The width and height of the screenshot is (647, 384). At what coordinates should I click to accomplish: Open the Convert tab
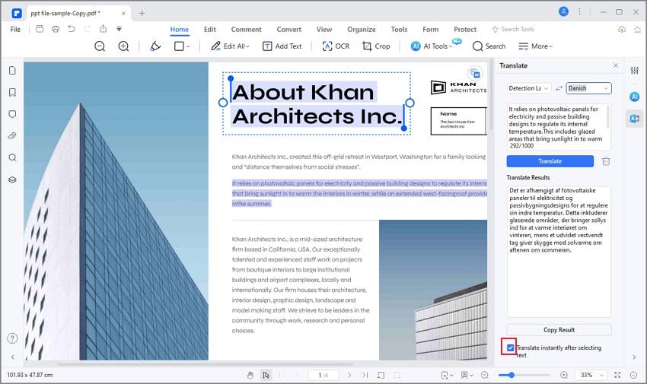(288, 29)
